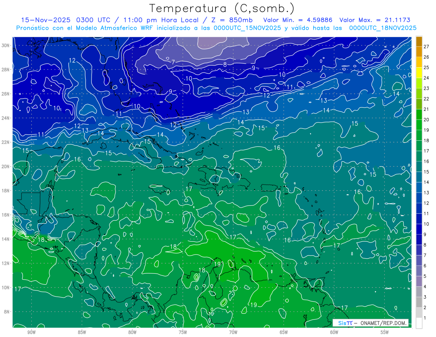Screen dimensions: 436x337
Task: Click the '30N' latitude axis label
Action: pos(6,45)
